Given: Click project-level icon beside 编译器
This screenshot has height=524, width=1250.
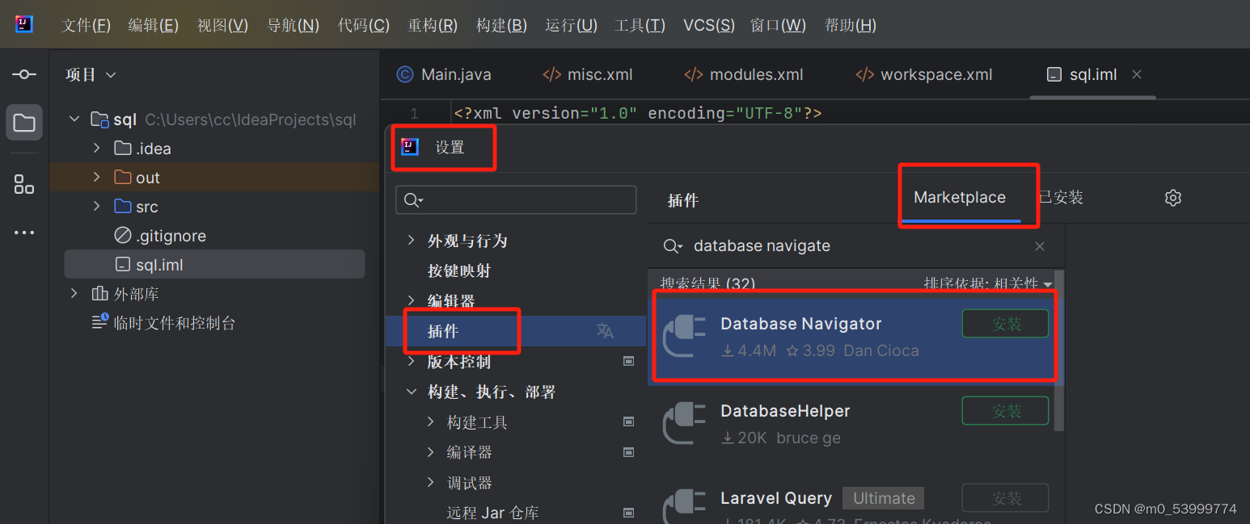Looking at the screenshot, I should (x=628, y=452).
